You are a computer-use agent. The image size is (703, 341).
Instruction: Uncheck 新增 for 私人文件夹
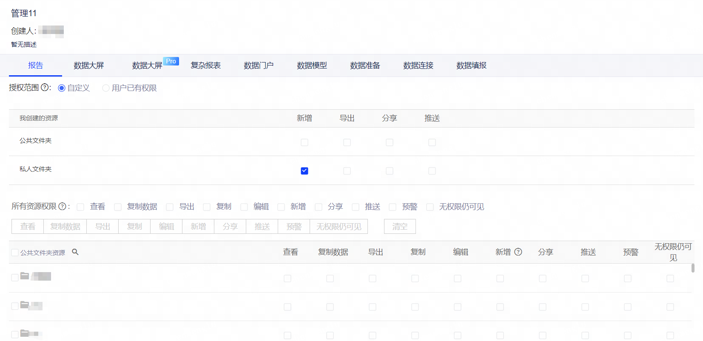pos(305,171)
